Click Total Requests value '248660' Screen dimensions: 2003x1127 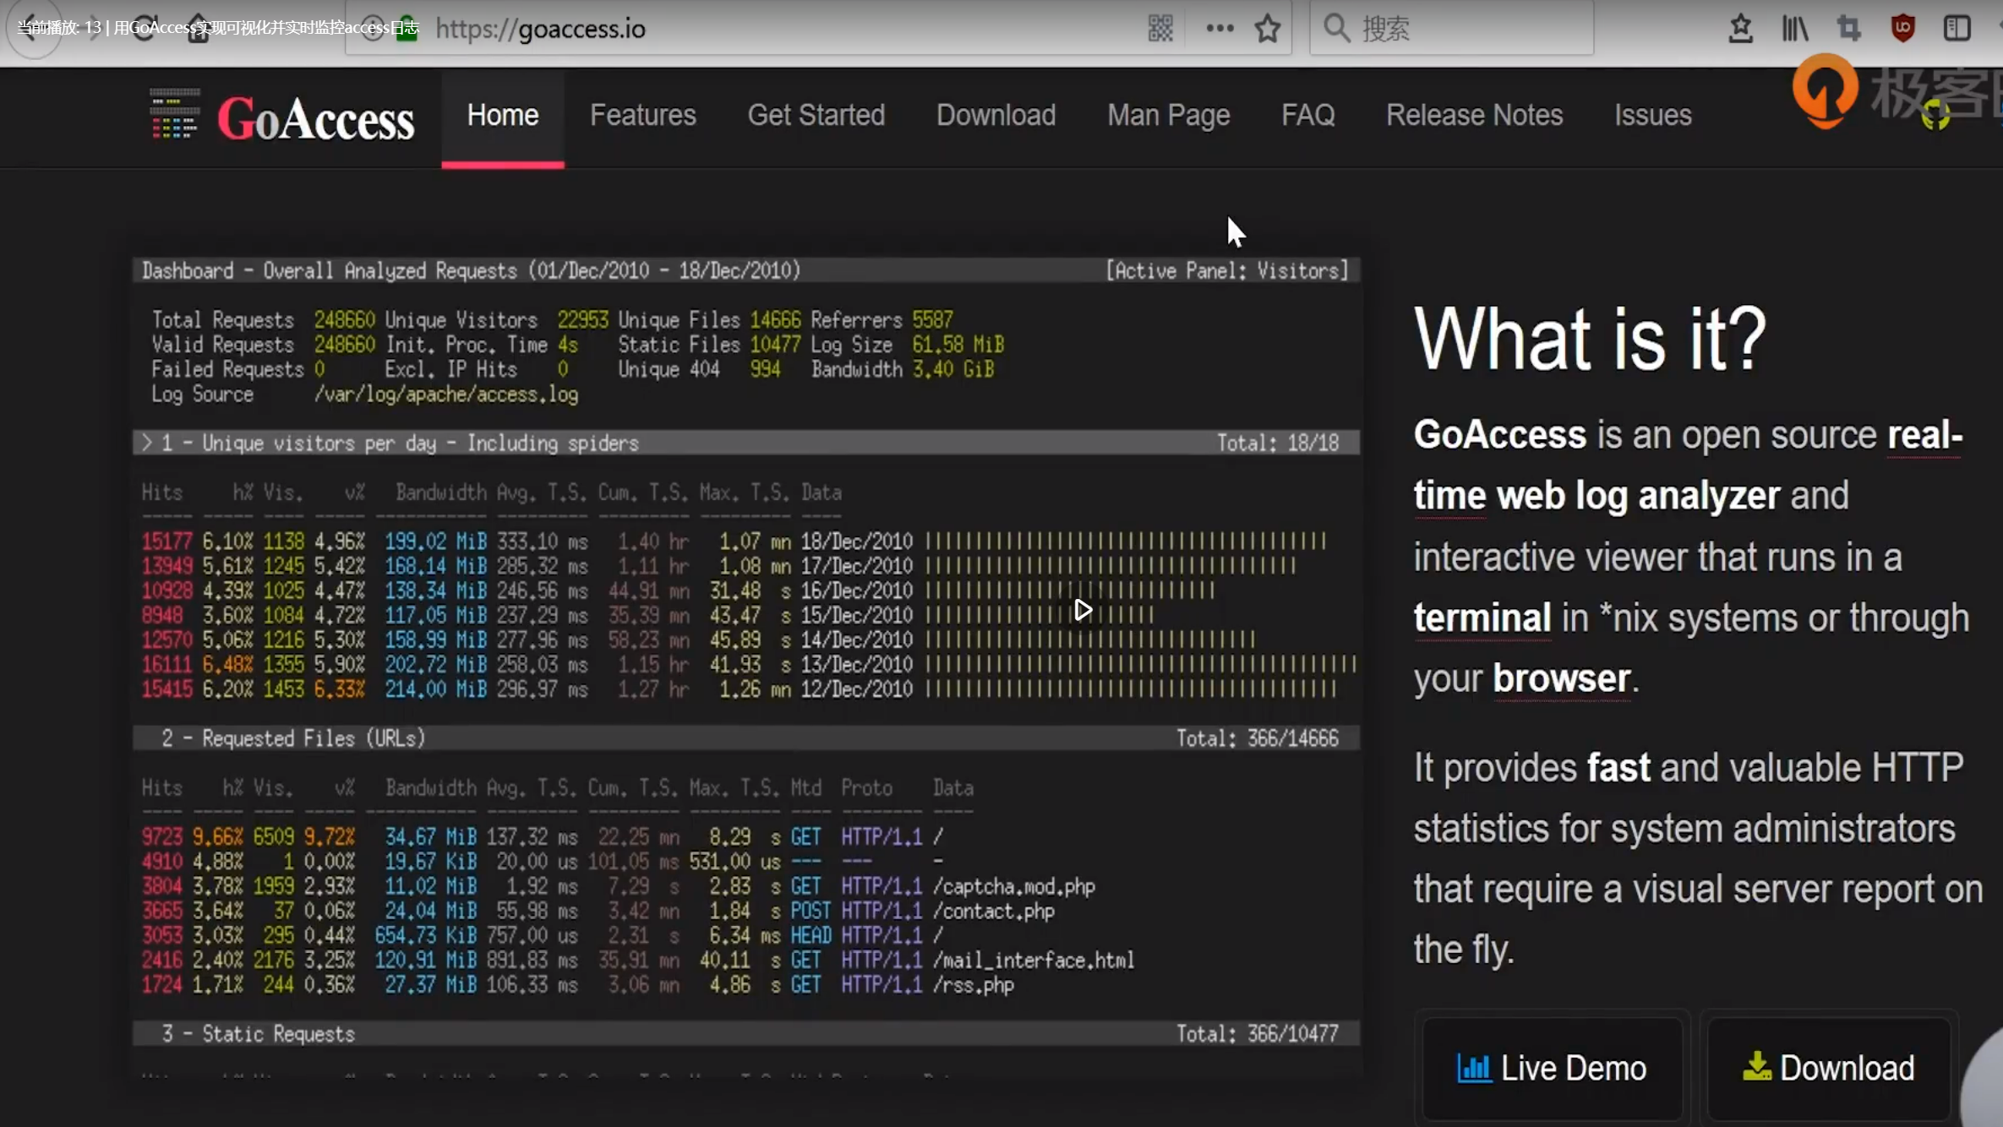(x=345, y=320)
